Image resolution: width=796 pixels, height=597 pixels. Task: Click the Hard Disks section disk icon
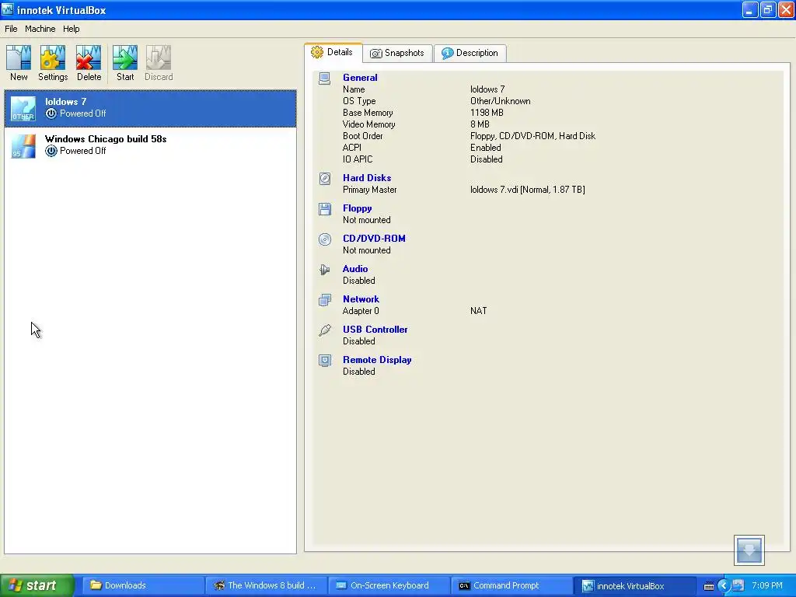[325, 179]
